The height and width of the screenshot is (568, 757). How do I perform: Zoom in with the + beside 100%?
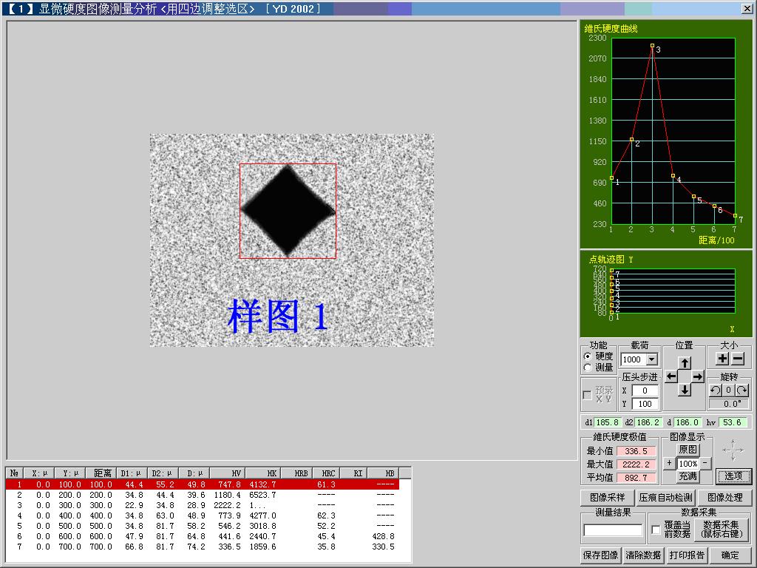(669, 464)
